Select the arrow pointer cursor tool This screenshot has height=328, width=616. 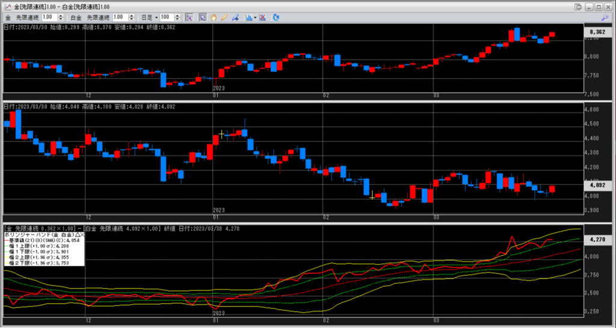(202, 17)
